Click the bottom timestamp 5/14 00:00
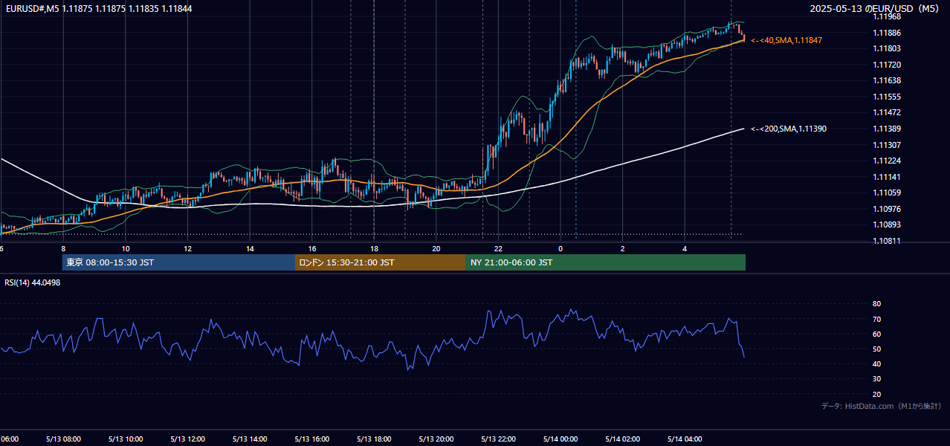 coord(560,439)
